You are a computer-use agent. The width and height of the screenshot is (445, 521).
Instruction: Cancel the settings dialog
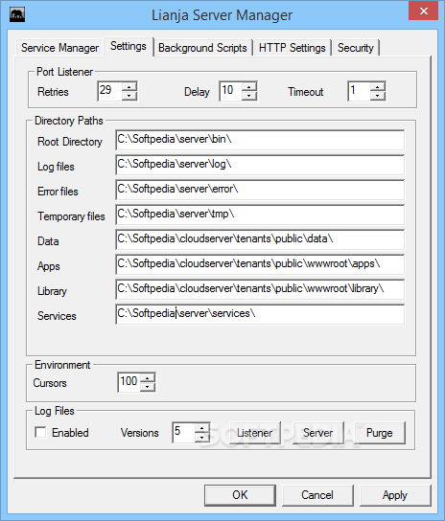pyautogui.click(x=317, y=495)
